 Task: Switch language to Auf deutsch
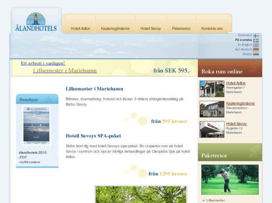coord(243,50)
